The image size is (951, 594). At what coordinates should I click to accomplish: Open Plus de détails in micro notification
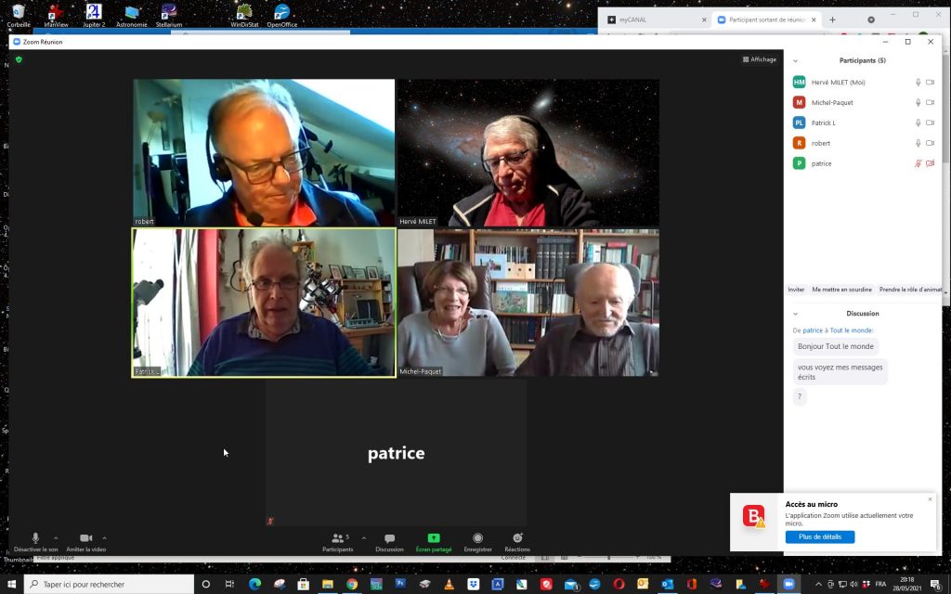pyautogui.click(x=820, y=537)
